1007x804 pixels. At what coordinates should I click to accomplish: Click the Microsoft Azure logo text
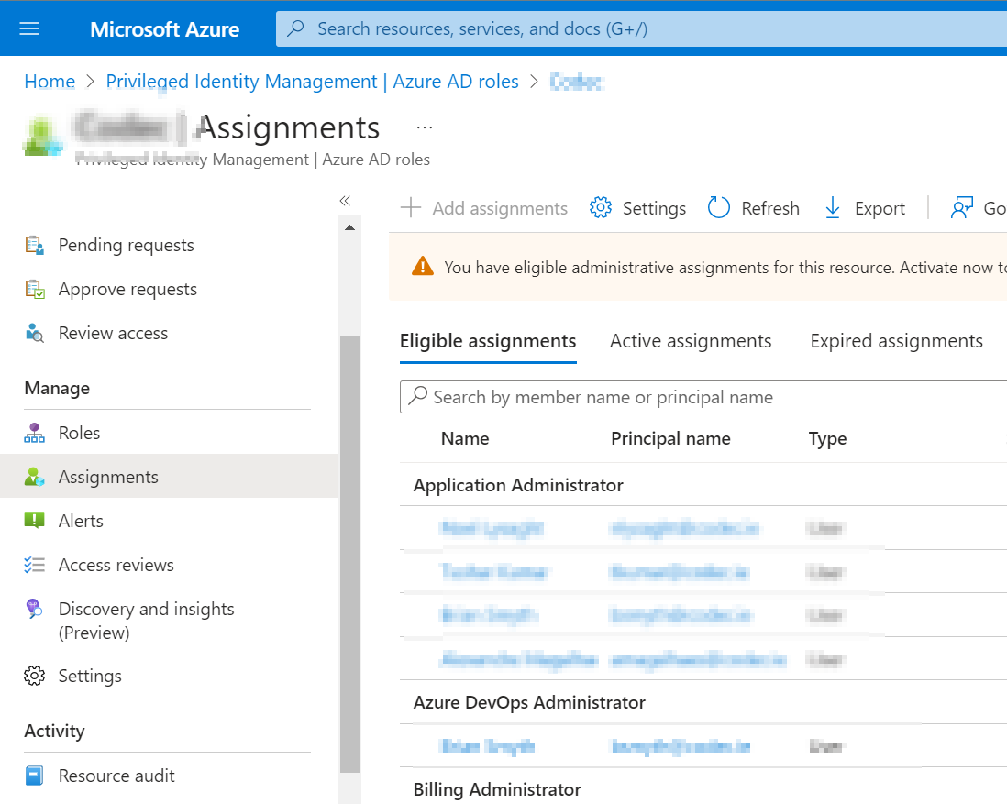point(164,29)
